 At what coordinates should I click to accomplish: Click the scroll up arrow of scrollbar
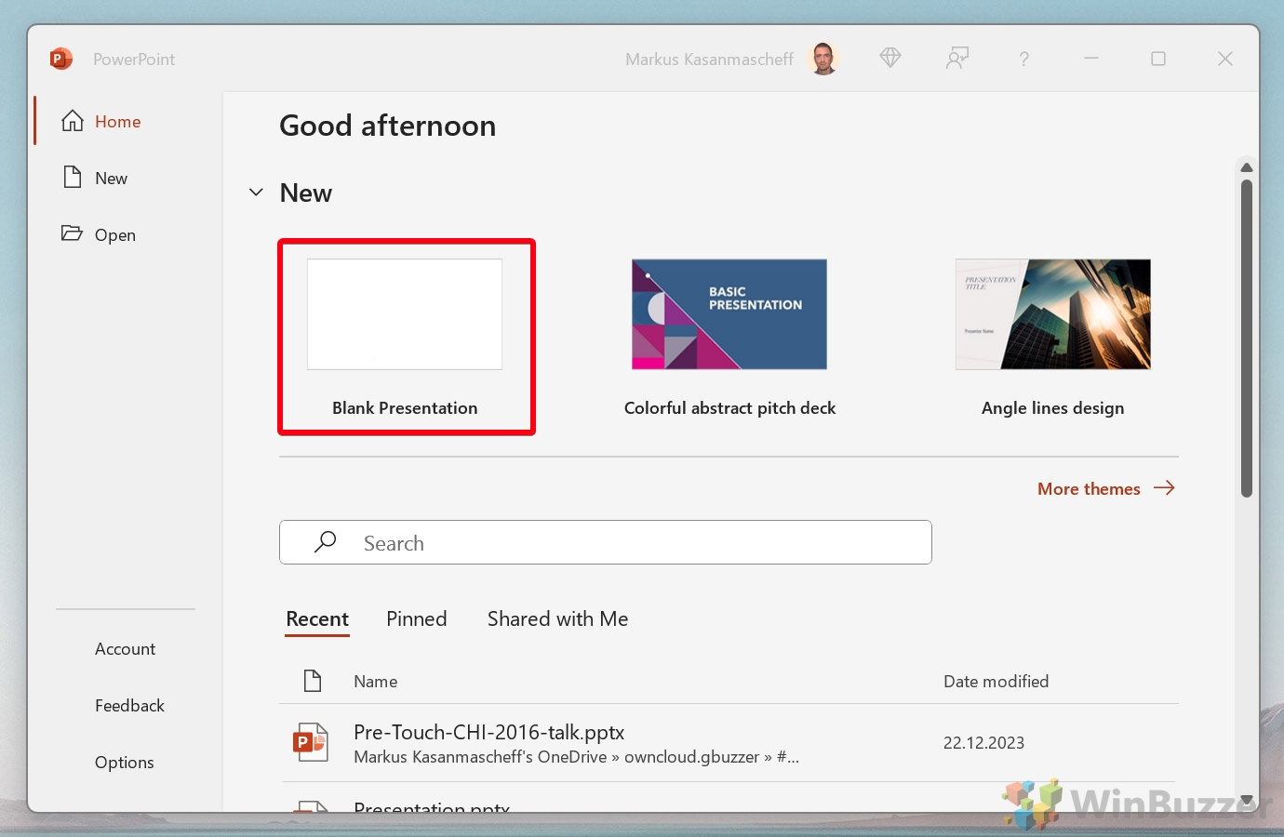[x=1247, y=167]
